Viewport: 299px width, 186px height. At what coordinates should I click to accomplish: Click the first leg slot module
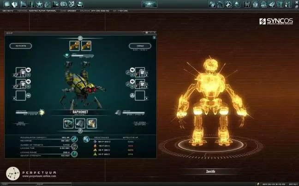point(68,123)
